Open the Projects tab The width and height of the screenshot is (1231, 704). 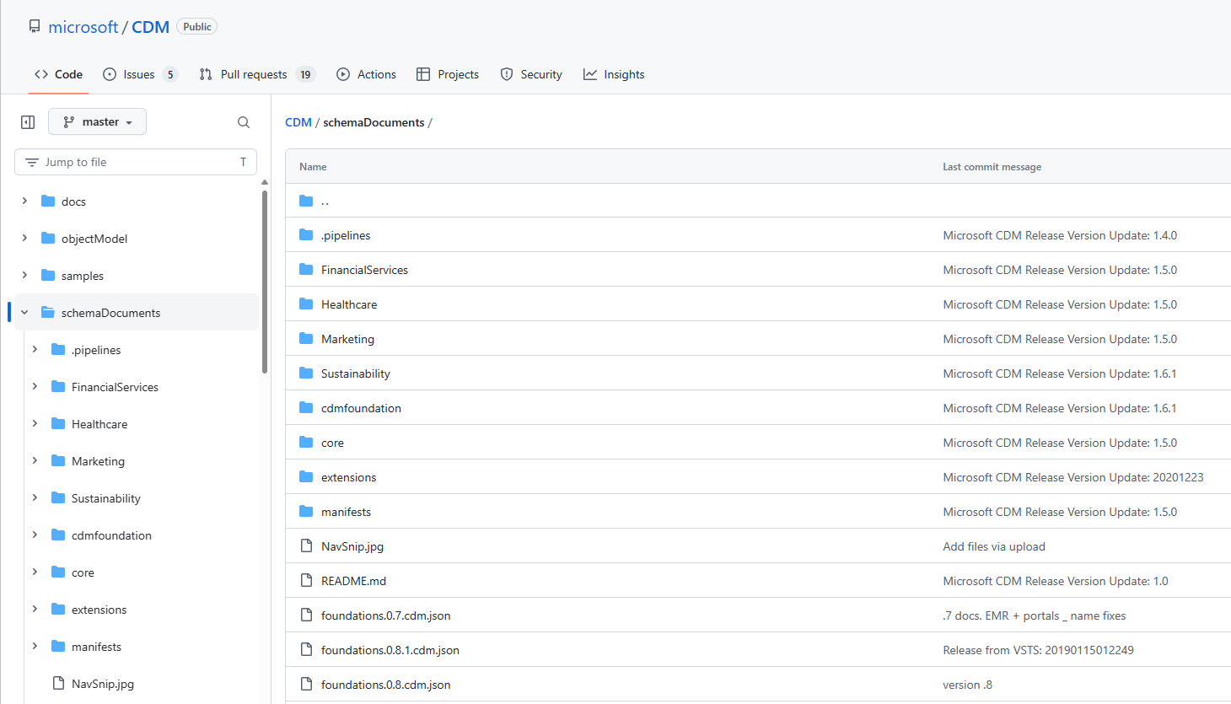pyautogui.click(x=448, y=74)
